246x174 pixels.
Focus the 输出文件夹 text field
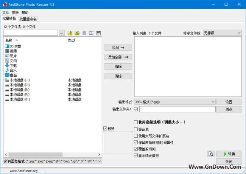[x=177, y=109]
